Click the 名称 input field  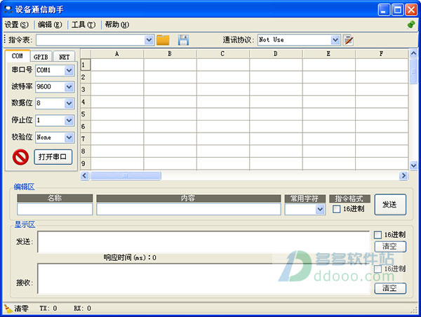(55, 209)
